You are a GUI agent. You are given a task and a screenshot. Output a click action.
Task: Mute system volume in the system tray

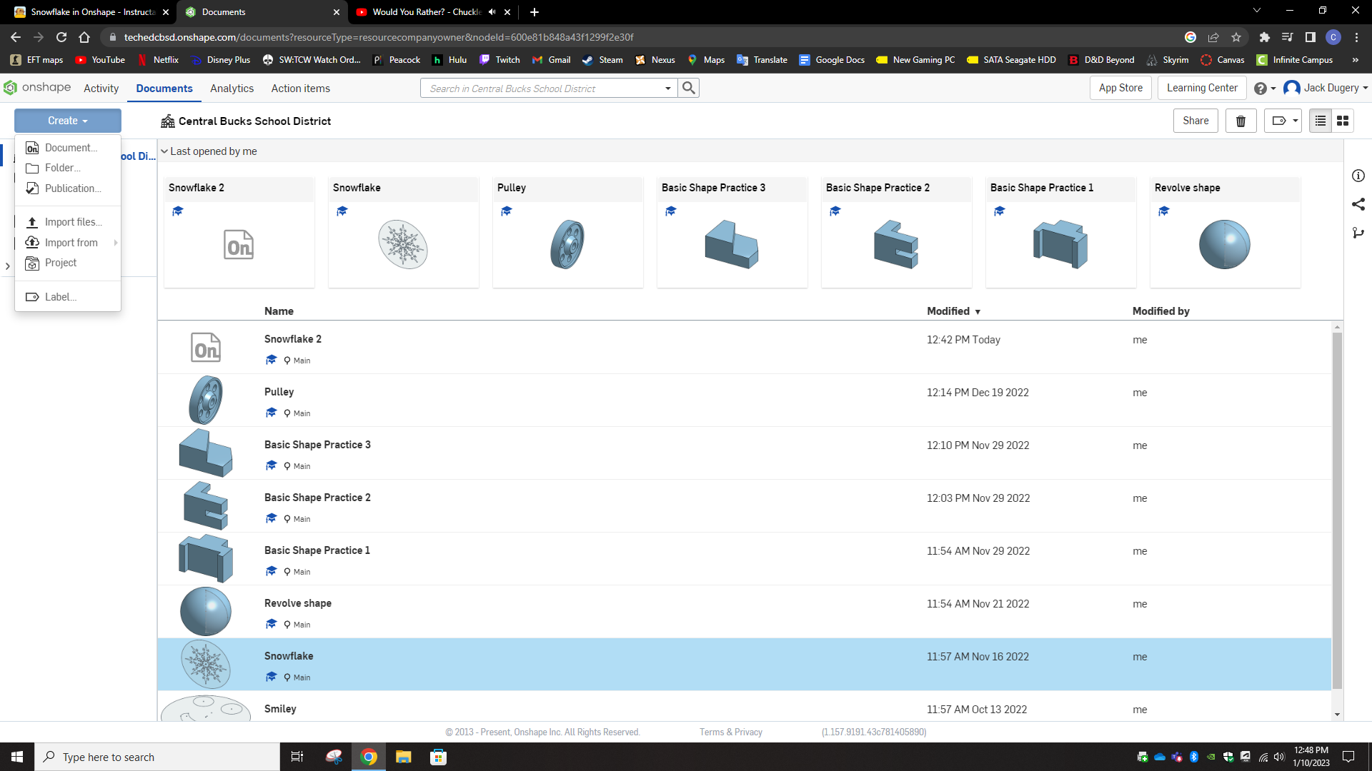click(x=1281, y=757)
